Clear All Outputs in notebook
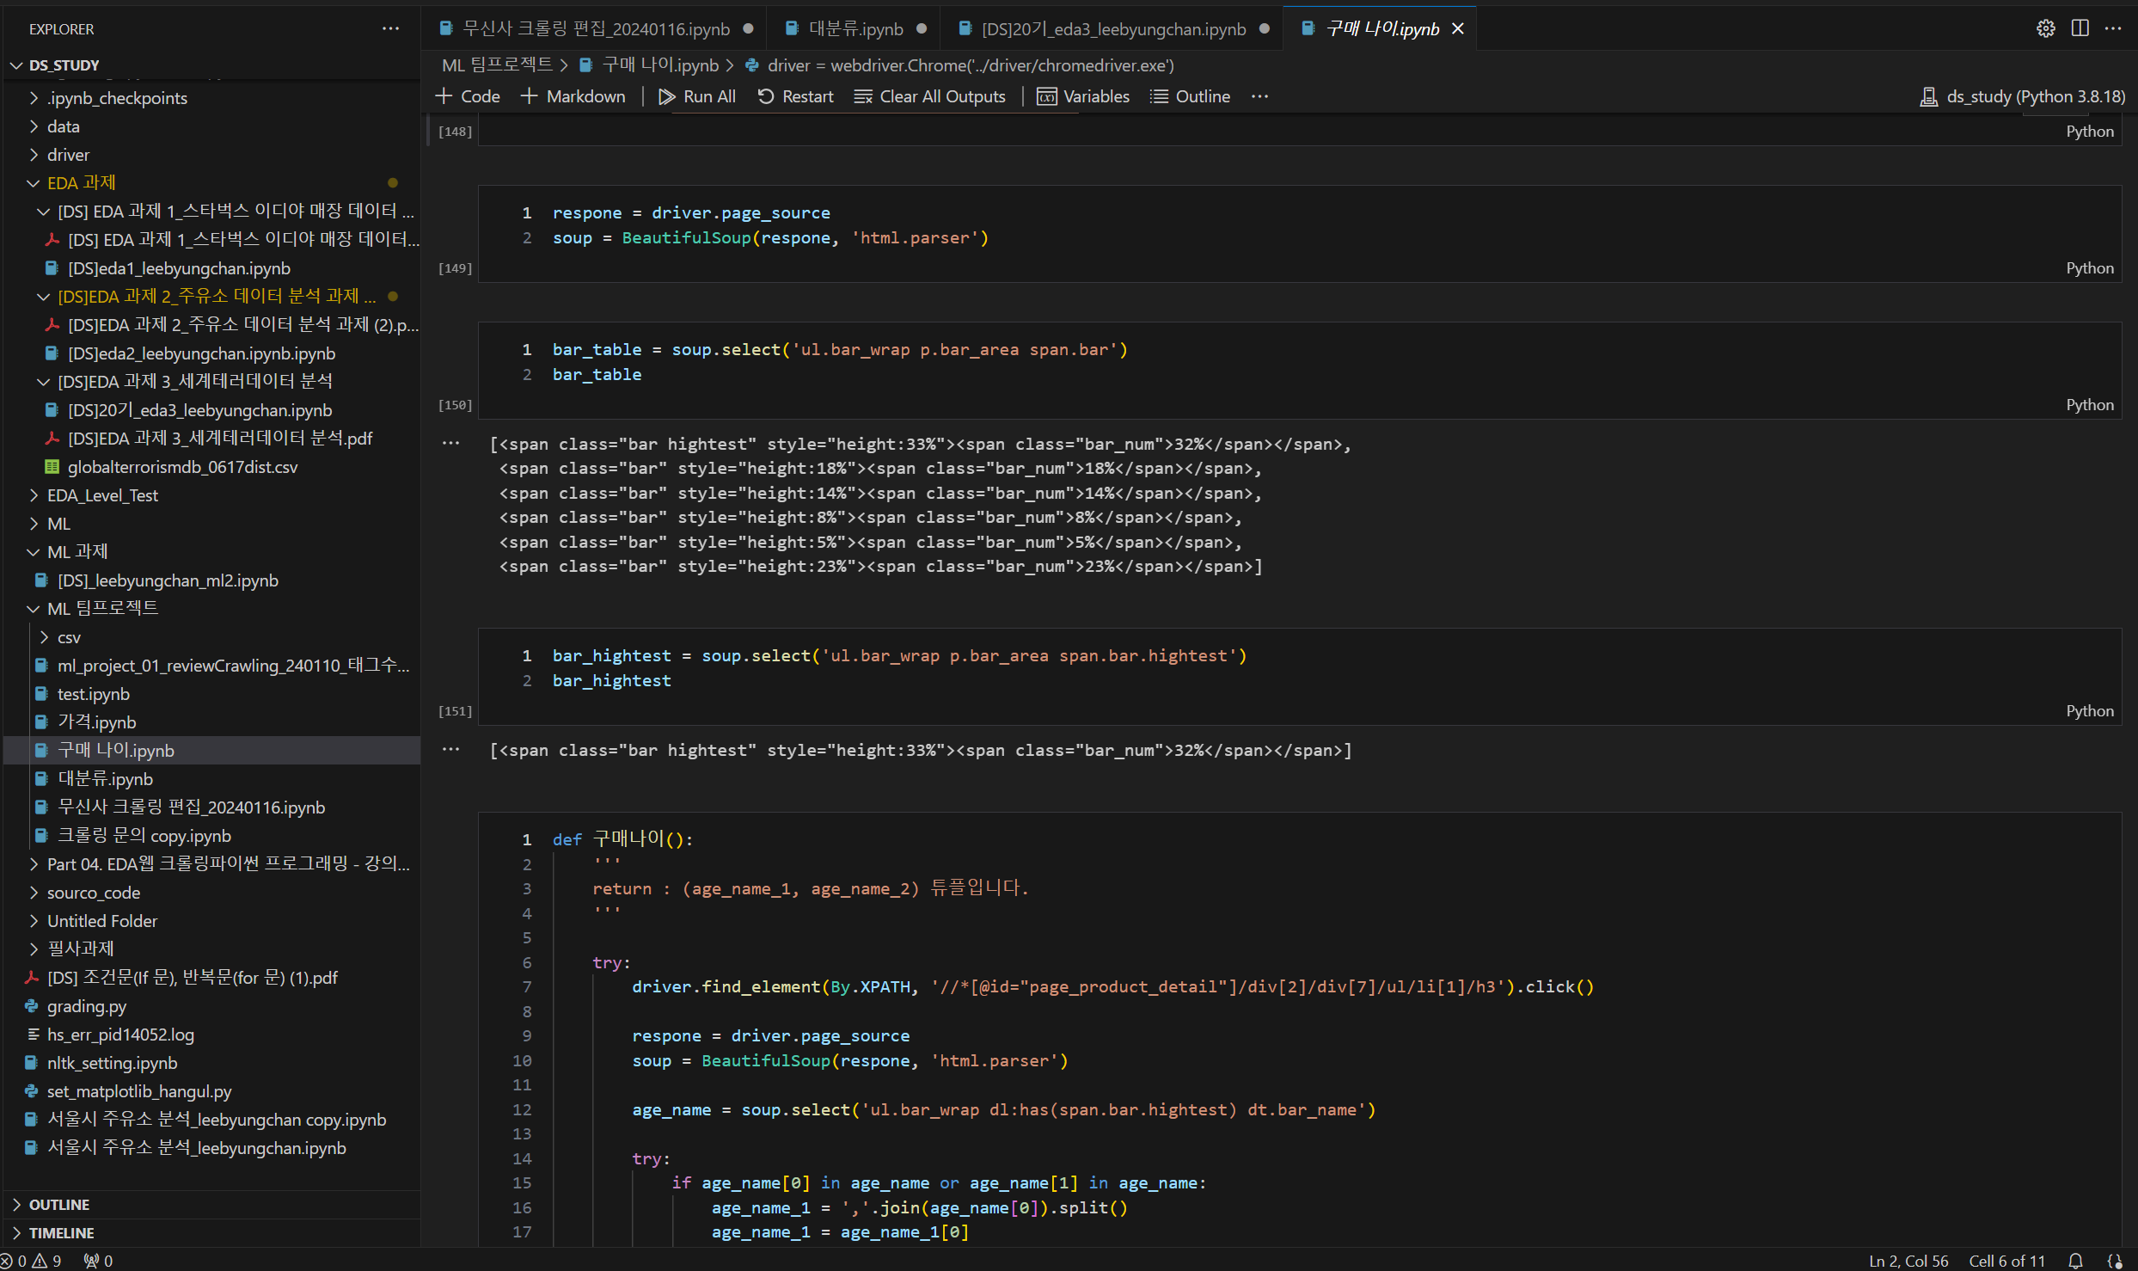 tap(929, 96)
